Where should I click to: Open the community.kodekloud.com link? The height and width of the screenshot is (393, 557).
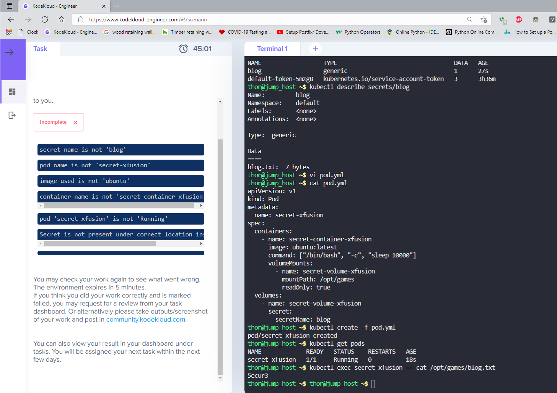[145, 319]
